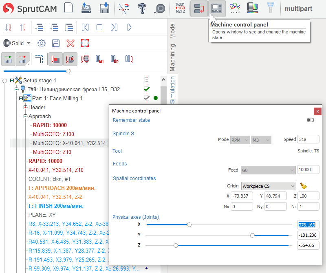
Task: Click the spindle Speed input field
Action: [x=308, y=139]
